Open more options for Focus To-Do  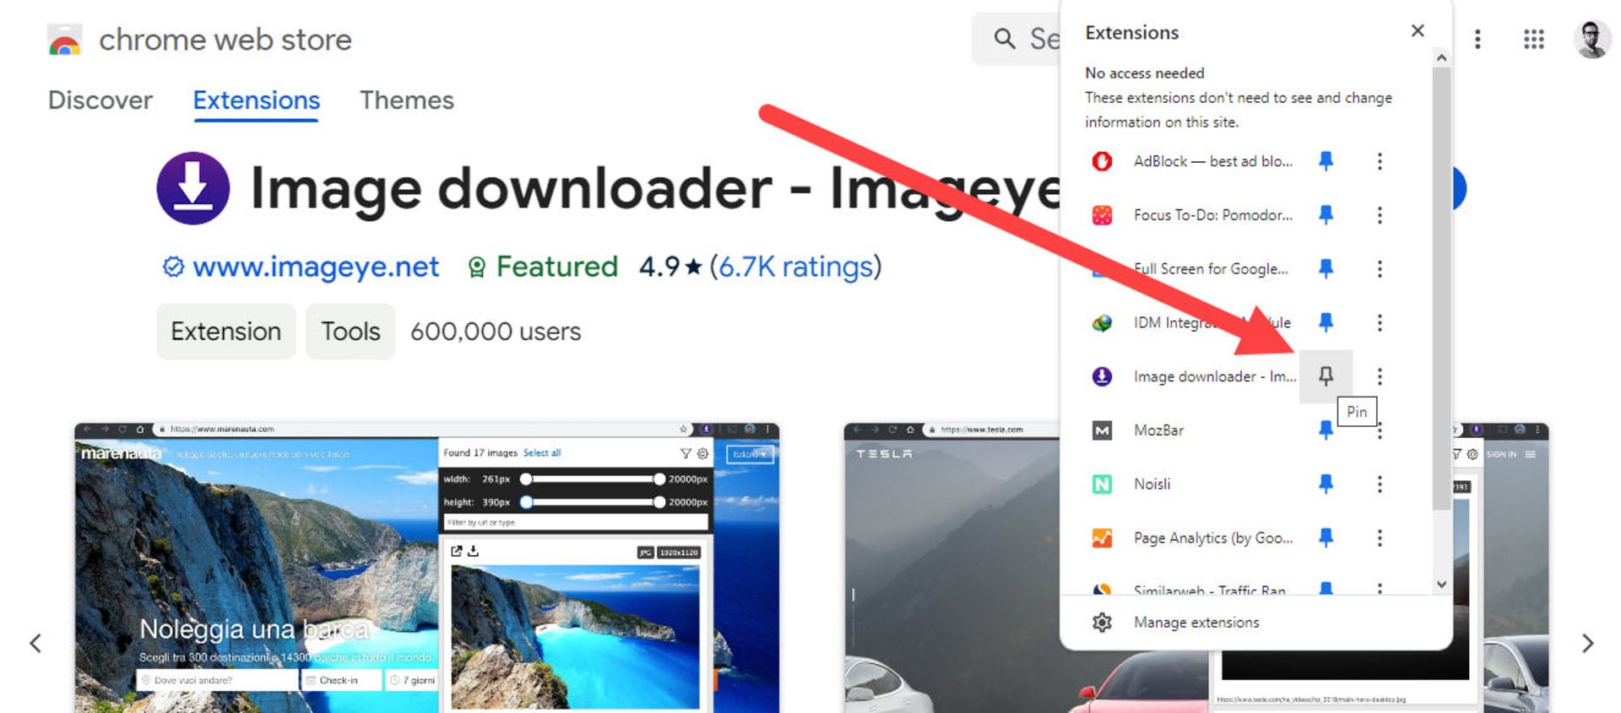point(1380,215)
